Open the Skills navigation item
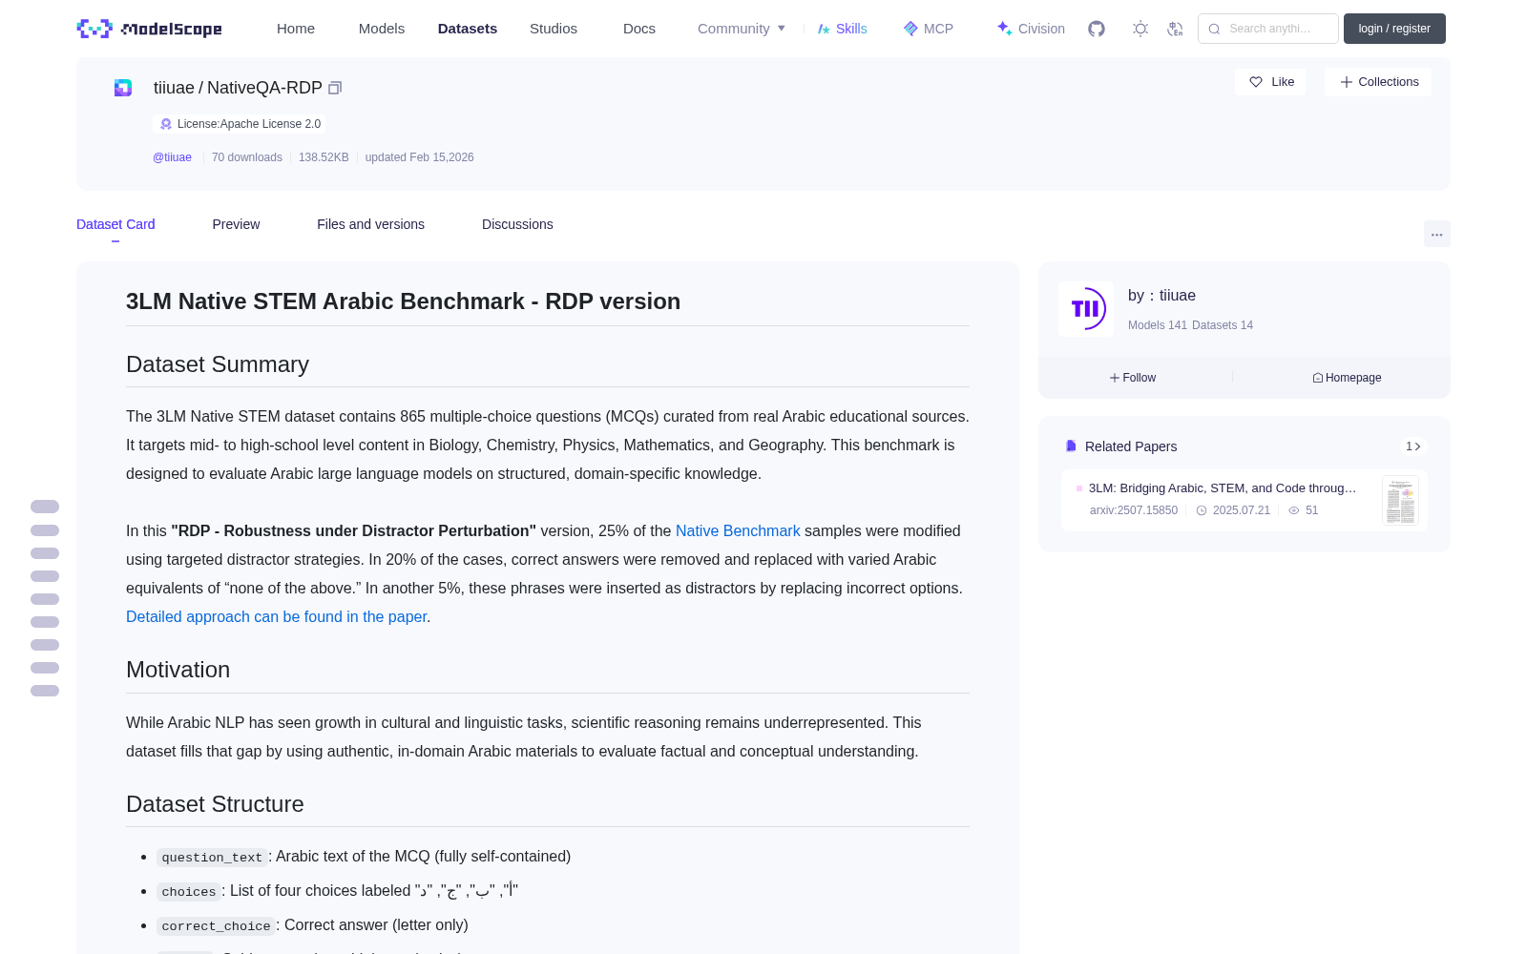This screenshot has width=1527, height=954. [842, 29]
